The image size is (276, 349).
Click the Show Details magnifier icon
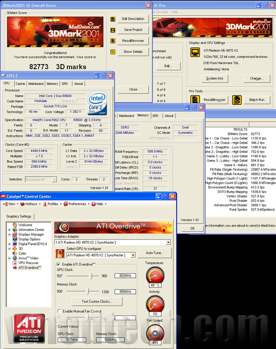[113, 52]
